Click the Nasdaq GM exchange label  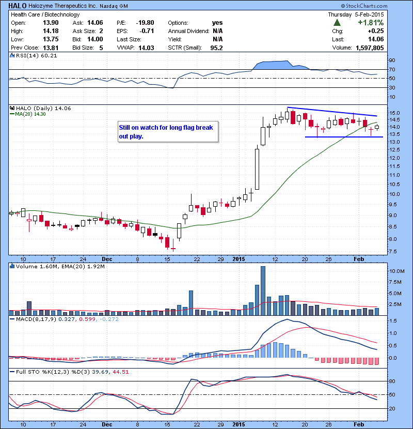tap(114, 6)
